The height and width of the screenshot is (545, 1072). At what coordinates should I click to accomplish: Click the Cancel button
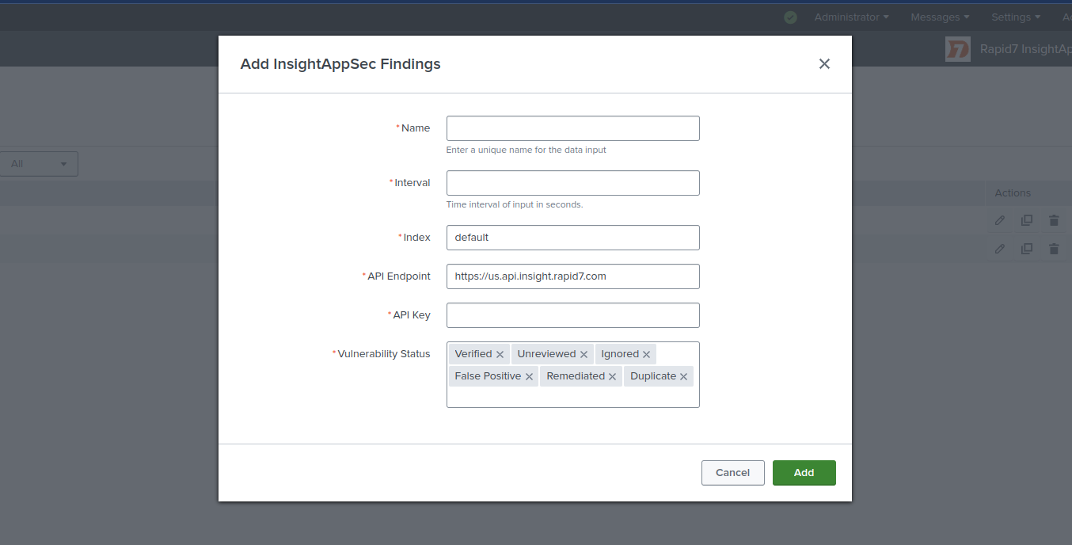[733, 473]
